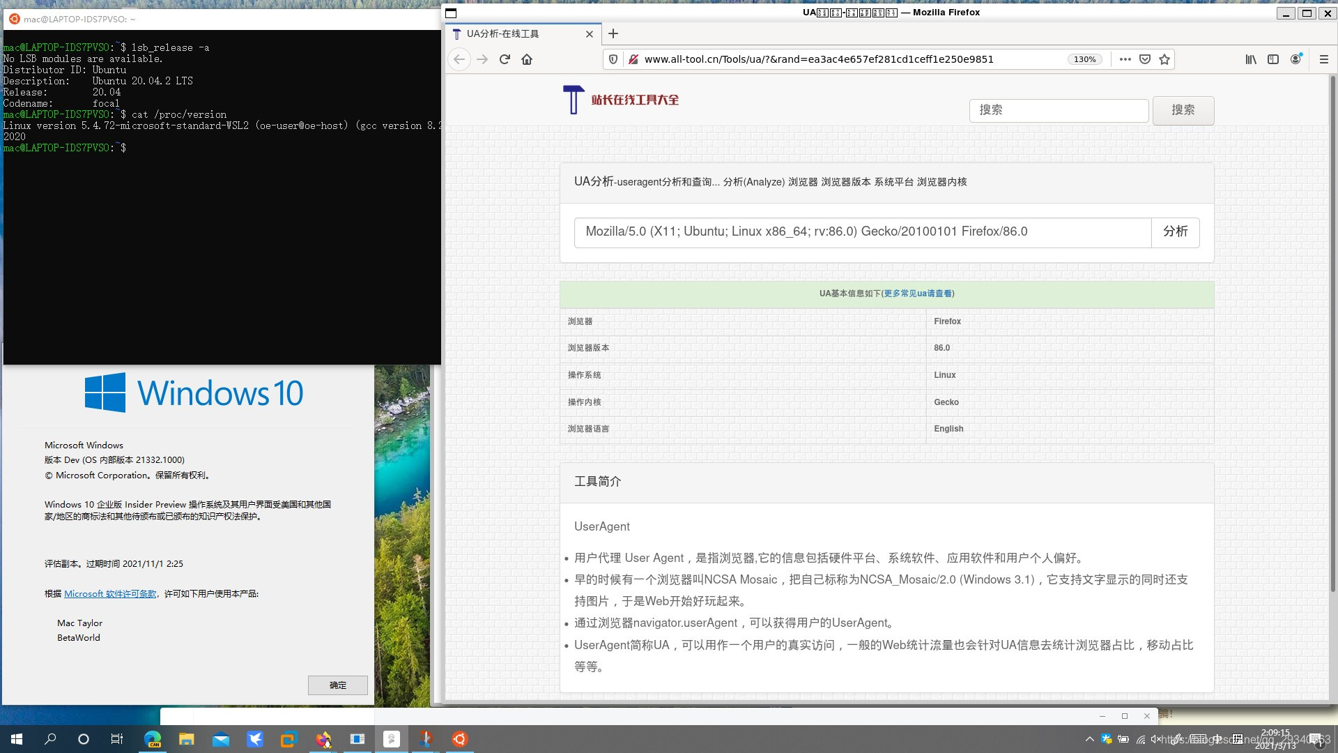This screenshot has height=753, width=1338.
Task: Launch Edge Canary from taskbar
Action: coord(153,739)
